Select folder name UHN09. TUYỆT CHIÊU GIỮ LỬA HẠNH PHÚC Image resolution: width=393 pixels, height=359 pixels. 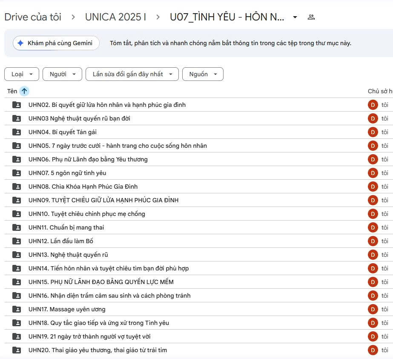[x=103, y=200]
